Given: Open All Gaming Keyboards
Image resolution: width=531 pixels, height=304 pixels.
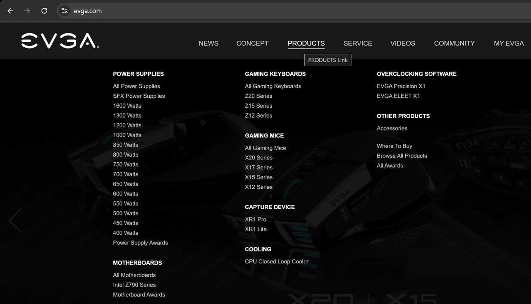Looking at the screenshot, I should pyautogui.click(x=273, y=86).
